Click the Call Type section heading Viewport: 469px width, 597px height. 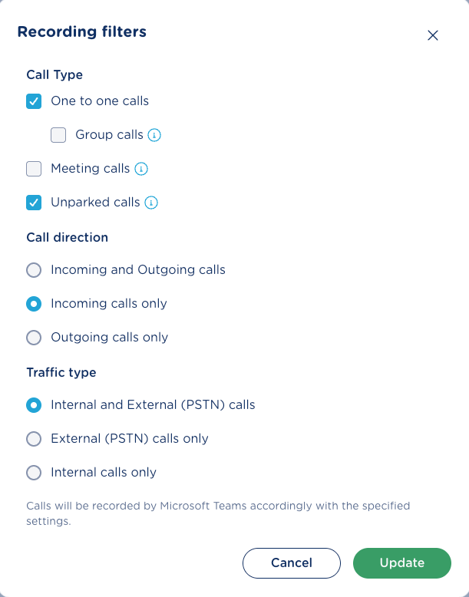[54, 75]
